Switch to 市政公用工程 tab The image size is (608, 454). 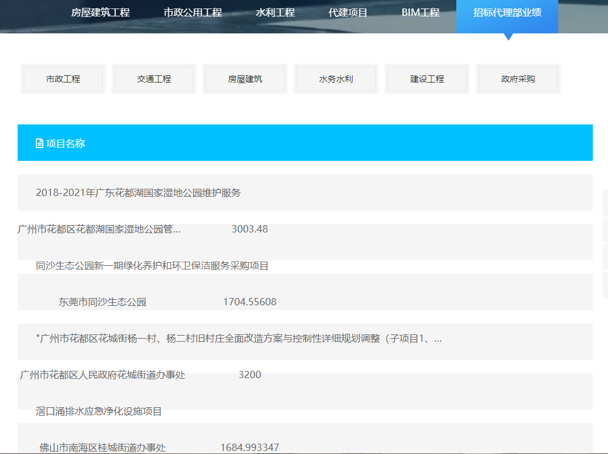(192, 13)
